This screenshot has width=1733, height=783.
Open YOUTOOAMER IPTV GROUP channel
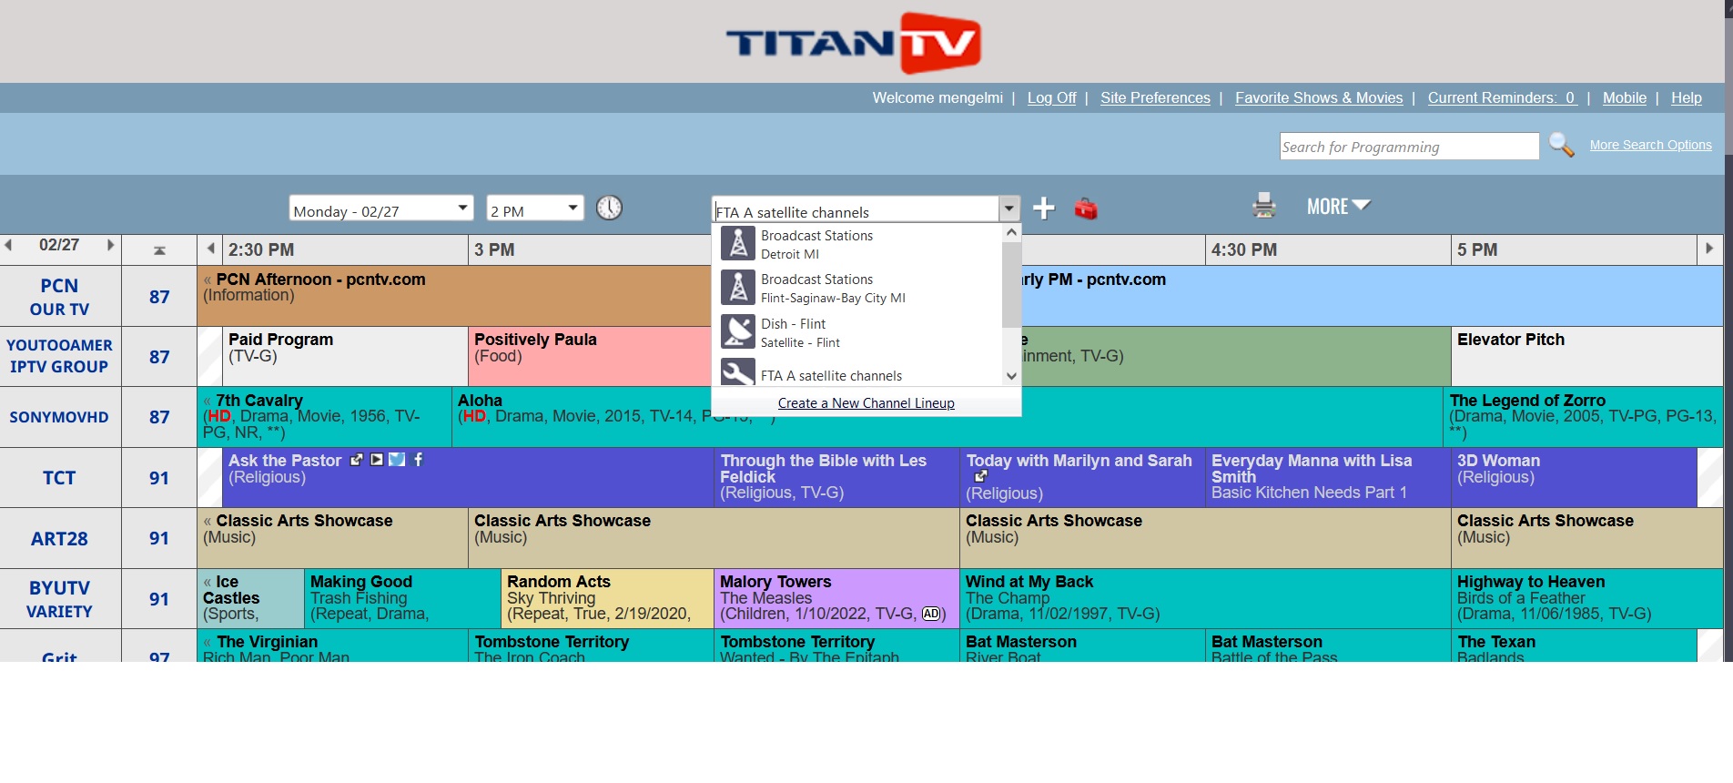pos(59,356)
